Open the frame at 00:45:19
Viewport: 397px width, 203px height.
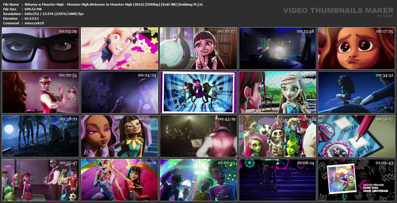pos(198,136)
